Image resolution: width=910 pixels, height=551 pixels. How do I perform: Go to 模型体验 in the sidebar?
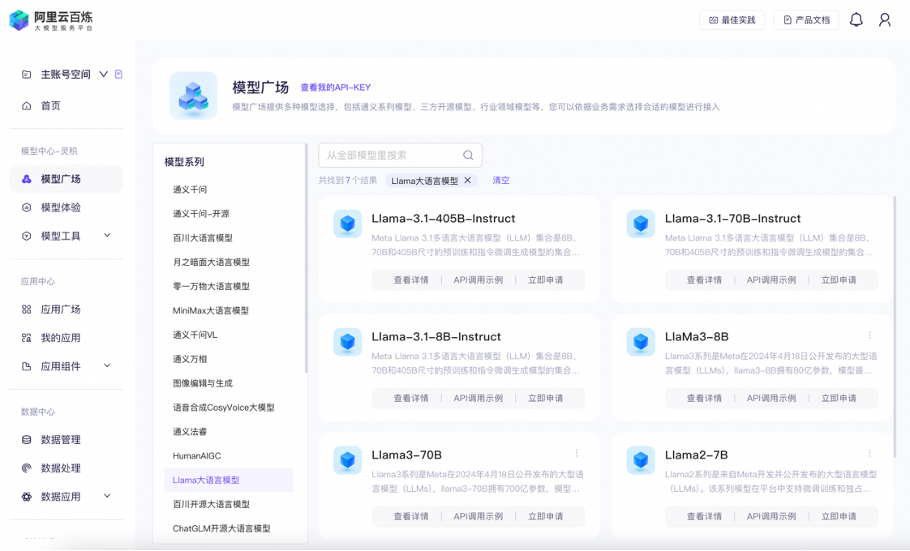coord(61,207)
